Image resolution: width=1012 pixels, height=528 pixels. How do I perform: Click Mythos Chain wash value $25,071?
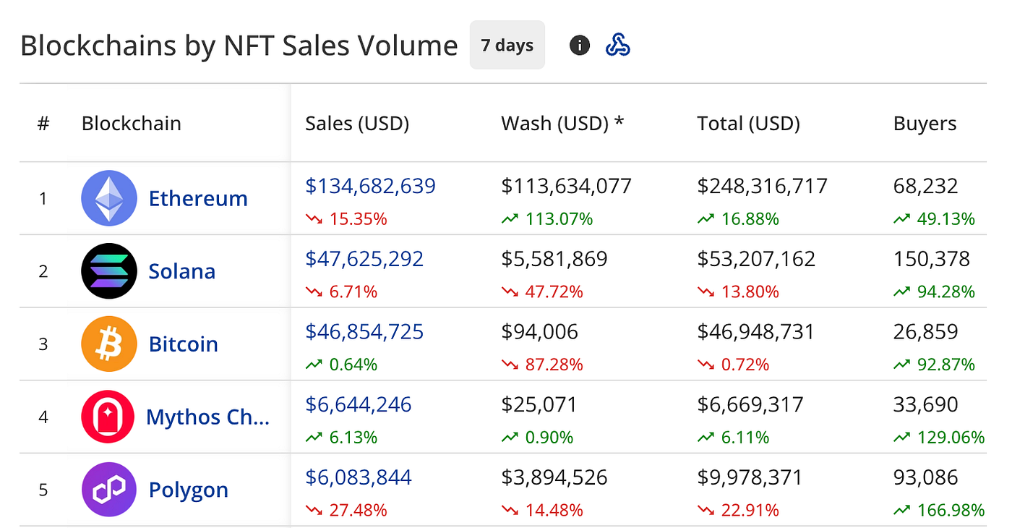(539, 405)
